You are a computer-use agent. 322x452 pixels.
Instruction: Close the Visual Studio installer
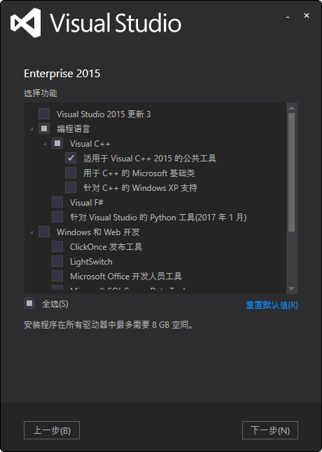point(307,16)
